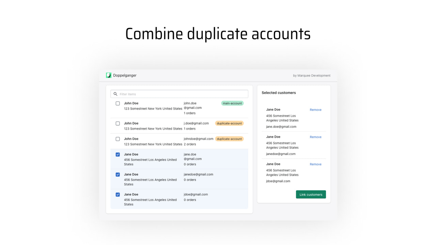Click the magnifying glass search icon

pos(115,94)
